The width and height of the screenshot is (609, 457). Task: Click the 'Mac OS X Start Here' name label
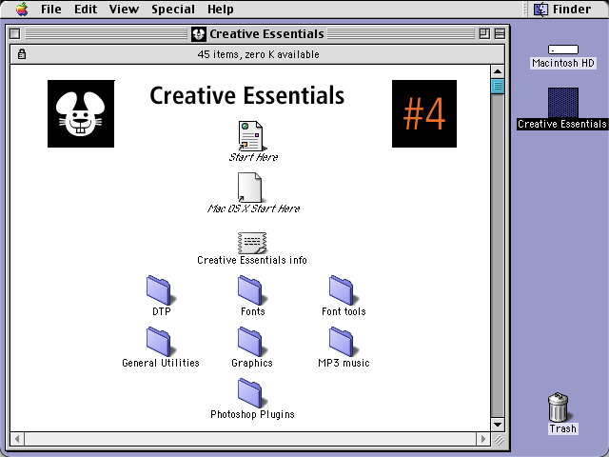(x=253, y=209)
